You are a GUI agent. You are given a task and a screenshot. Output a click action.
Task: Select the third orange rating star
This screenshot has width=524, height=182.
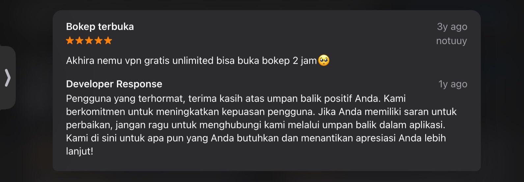point(89,41)
